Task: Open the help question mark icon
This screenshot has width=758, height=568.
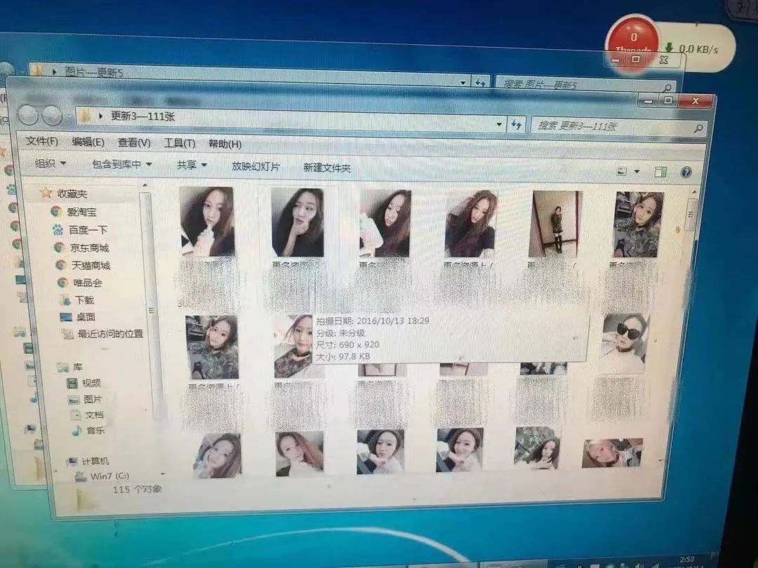Action: click(x=686, y=173)
